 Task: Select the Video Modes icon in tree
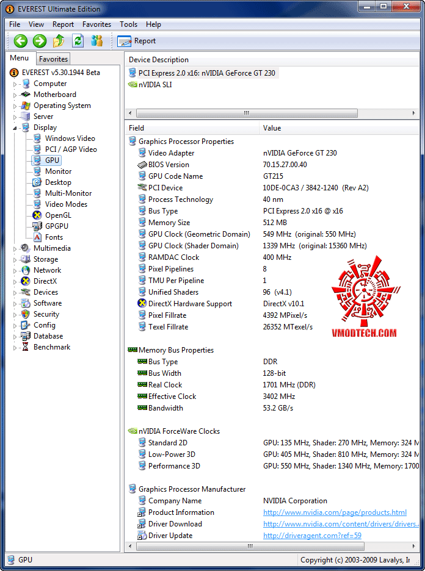click(x=37, y=204)
